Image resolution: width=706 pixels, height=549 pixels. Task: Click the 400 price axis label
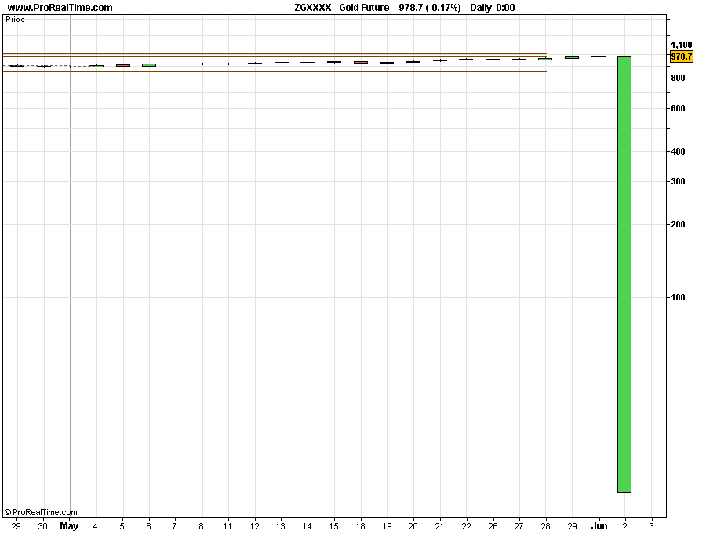pos(678,151)
